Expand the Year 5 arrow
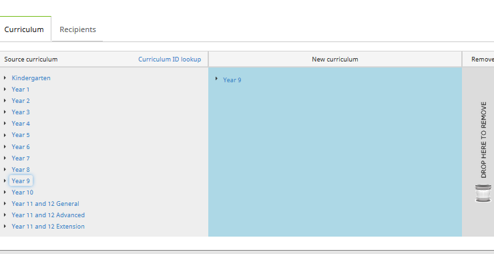The width and height of the screenshot is (494, 254). point(5,135)
